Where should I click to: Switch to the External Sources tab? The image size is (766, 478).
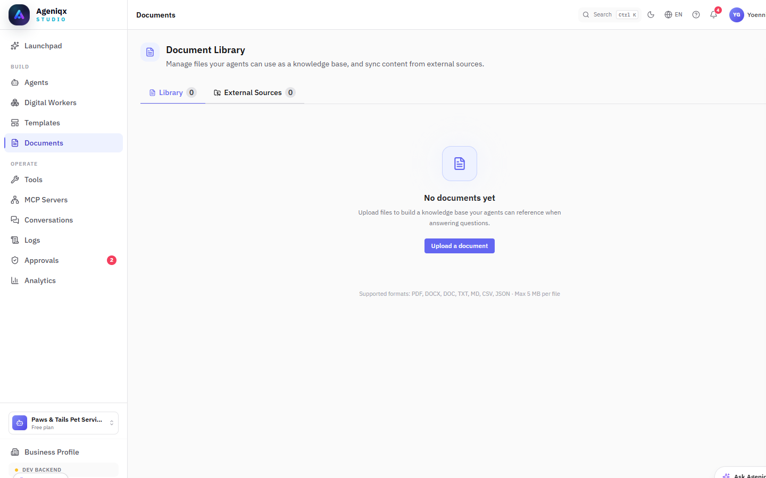(x=255, y=92)
